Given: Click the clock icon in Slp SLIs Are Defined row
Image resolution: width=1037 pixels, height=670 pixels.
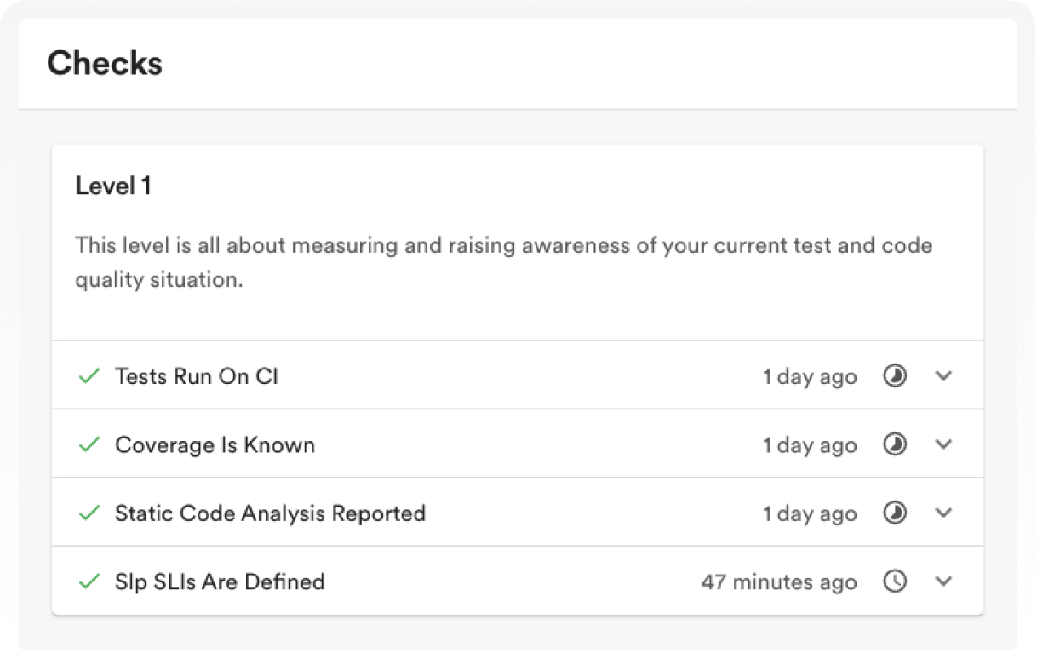Looking at the screenshot, I should (895, 581).
